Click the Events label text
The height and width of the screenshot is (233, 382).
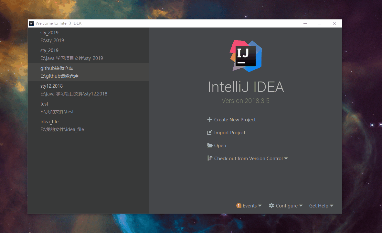click(x=249, y=206)
